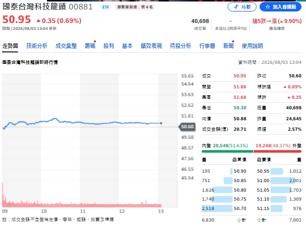Click ask volume 2,001

point(295,181)
